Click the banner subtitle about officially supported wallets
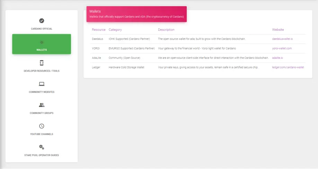Screen dimensions: 318x169 pyautogui.click(x=136, y=17)
